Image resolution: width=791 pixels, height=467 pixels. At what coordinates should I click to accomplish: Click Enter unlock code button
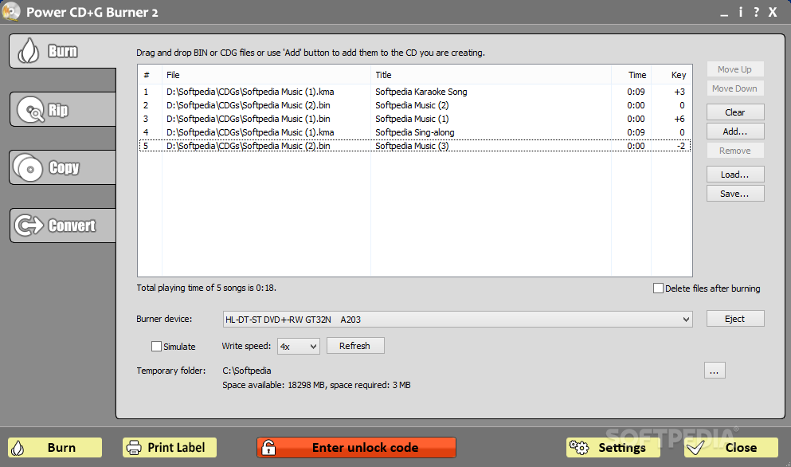[x=356, y=448]
